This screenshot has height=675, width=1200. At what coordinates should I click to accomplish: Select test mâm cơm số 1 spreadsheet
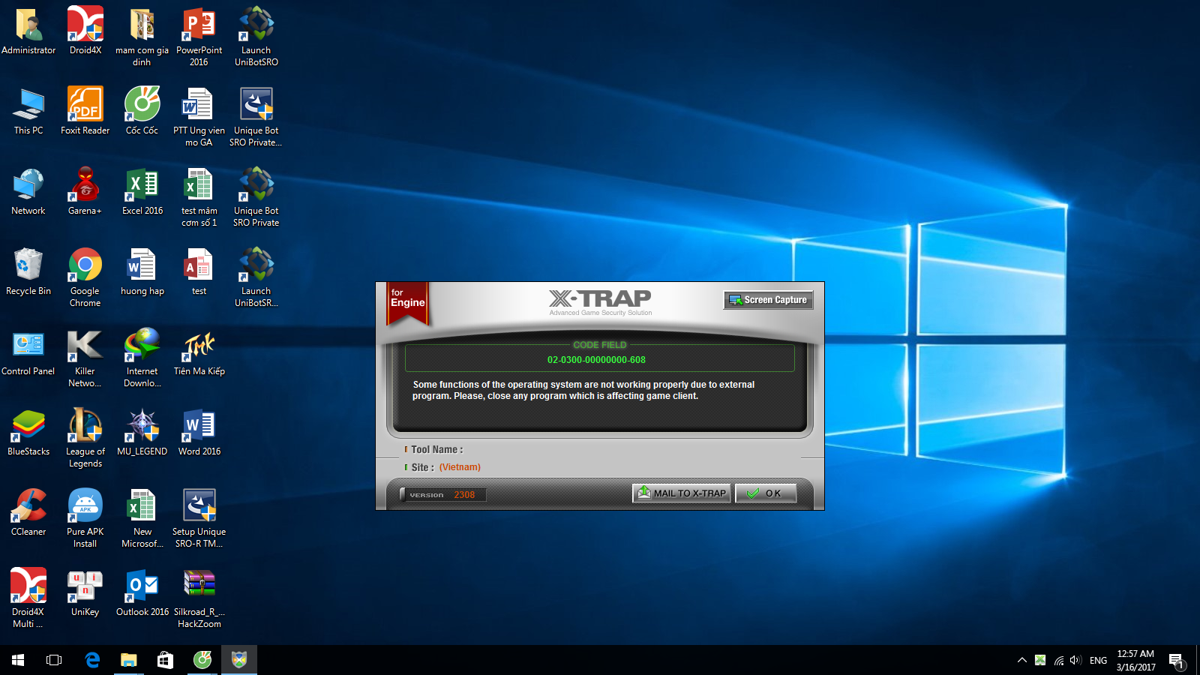point(199,198)
